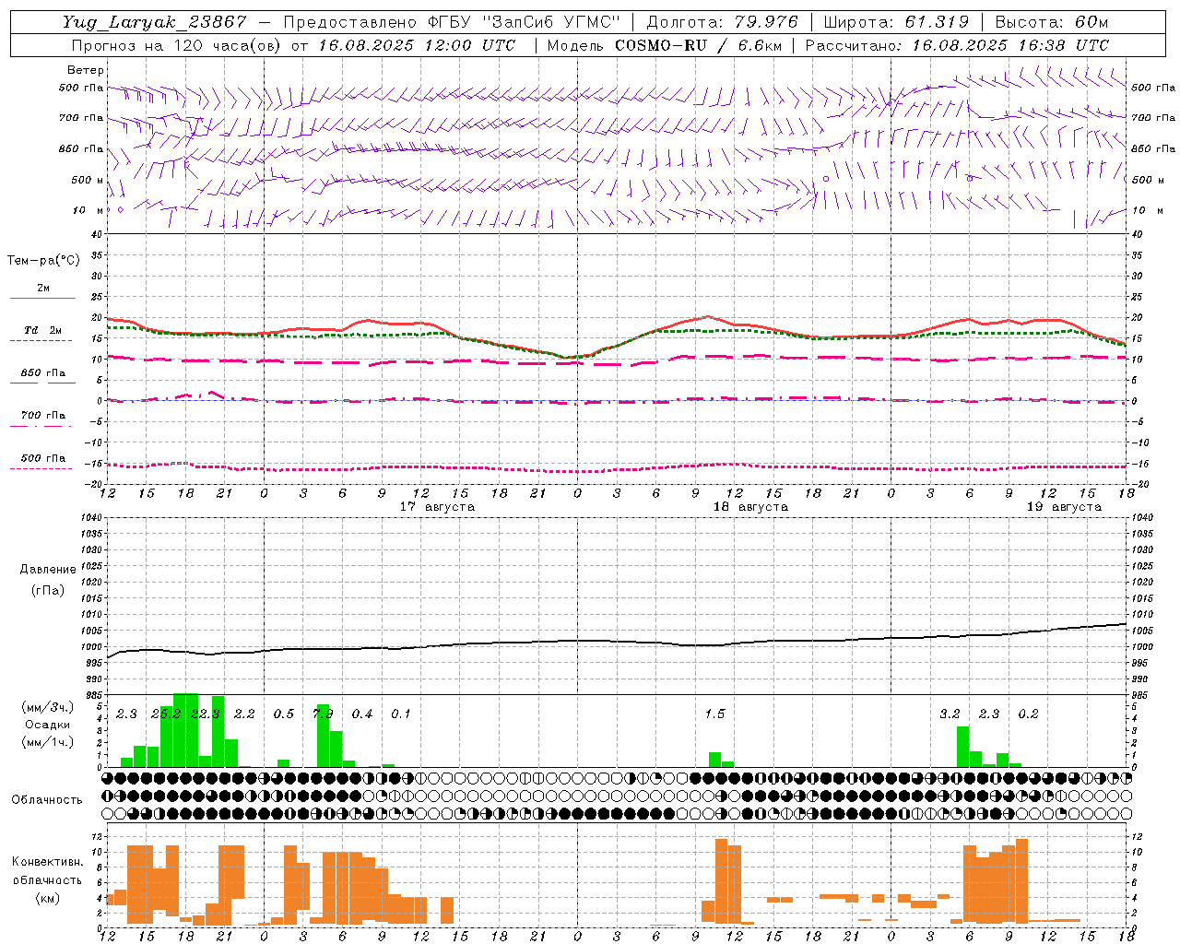This screenshot has width=1180, height=944.
Task: Select the (гПа) pressure unit label
Action: [x=47, y=590]
